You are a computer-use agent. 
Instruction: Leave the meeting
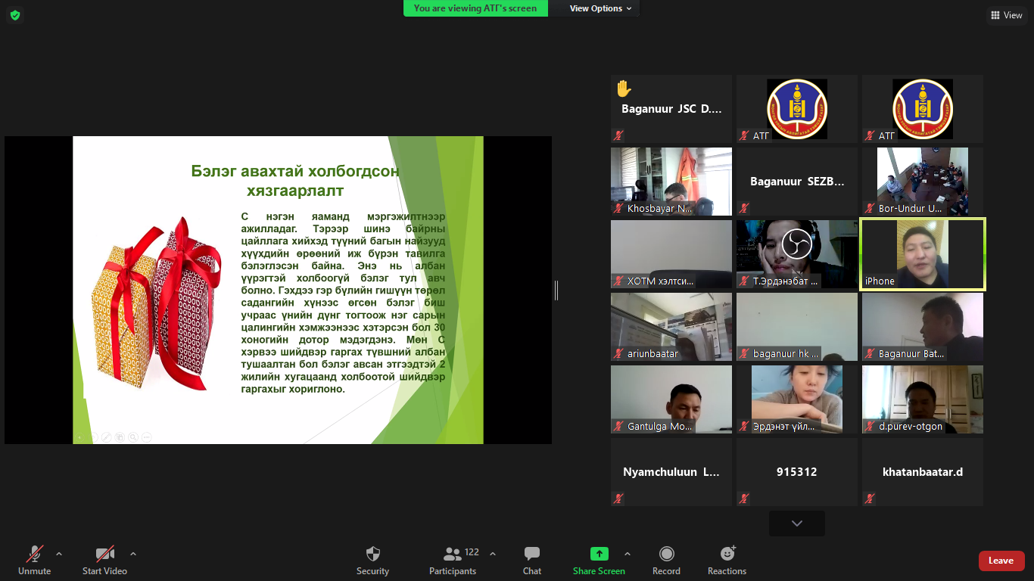[x=1001, y=561]
